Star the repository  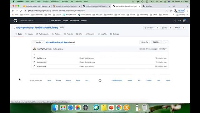(x=165, y=28)
